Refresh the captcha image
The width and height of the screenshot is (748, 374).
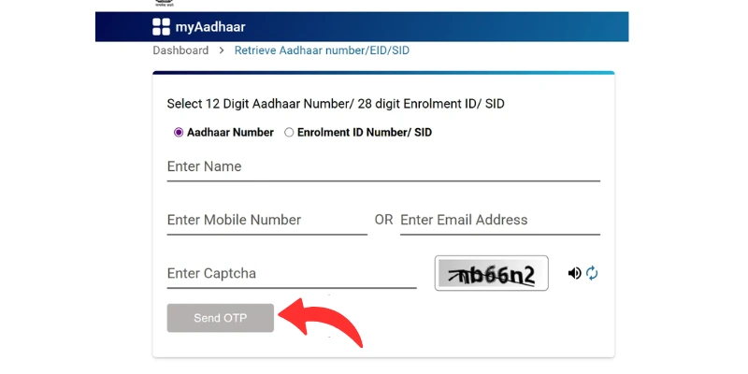592,273
